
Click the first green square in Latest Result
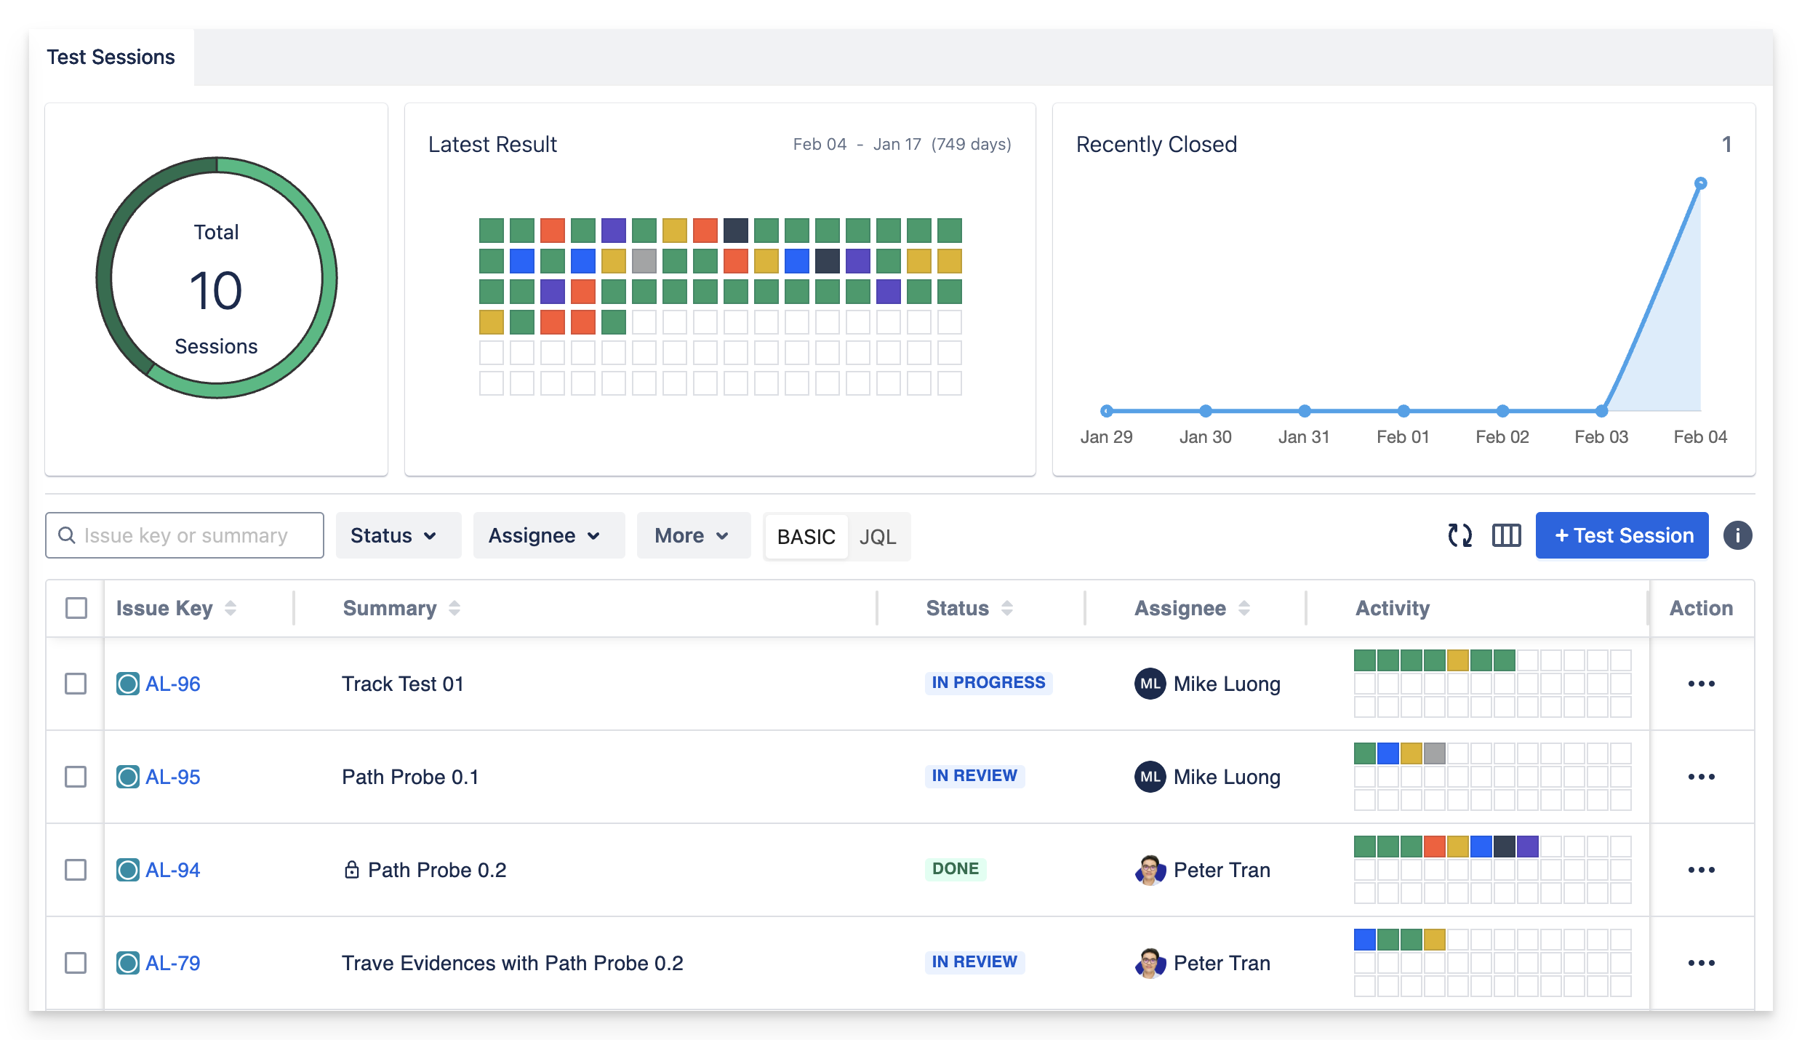(x=492, y=231)
